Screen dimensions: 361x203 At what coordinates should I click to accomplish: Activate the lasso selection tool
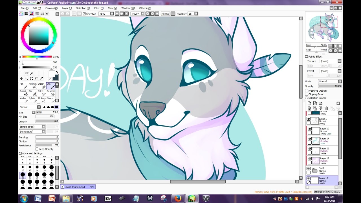click(x=27, y=74)
